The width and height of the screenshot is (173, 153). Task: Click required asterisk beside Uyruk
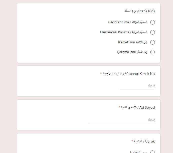[x=132, y=141]
